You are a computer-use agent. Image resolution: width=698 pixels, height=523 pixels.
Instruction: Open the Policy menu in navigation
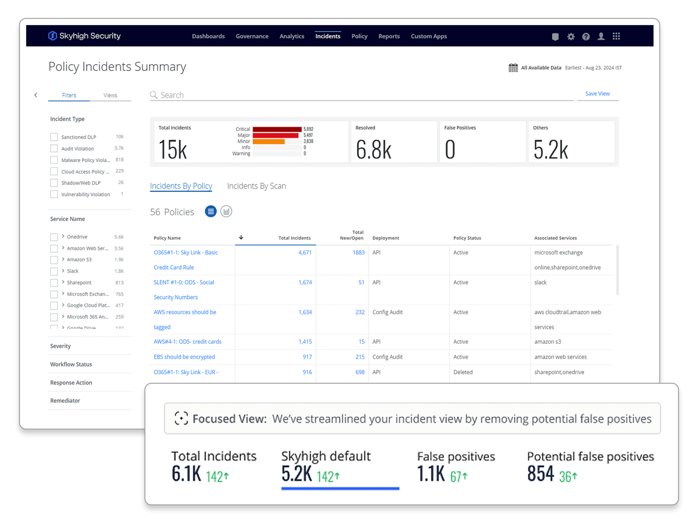359,36
